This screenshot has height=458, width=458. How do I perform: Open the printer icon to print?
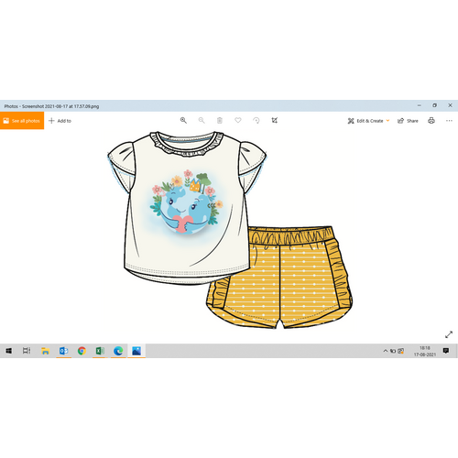pyautogui.click(x=431, y=121)
